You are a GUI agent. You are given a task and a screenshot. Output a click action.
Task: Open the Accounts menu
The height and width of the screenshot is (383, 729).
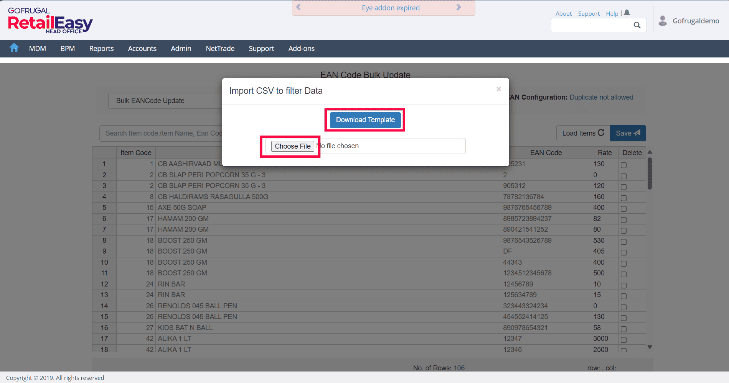pos(142,49)
